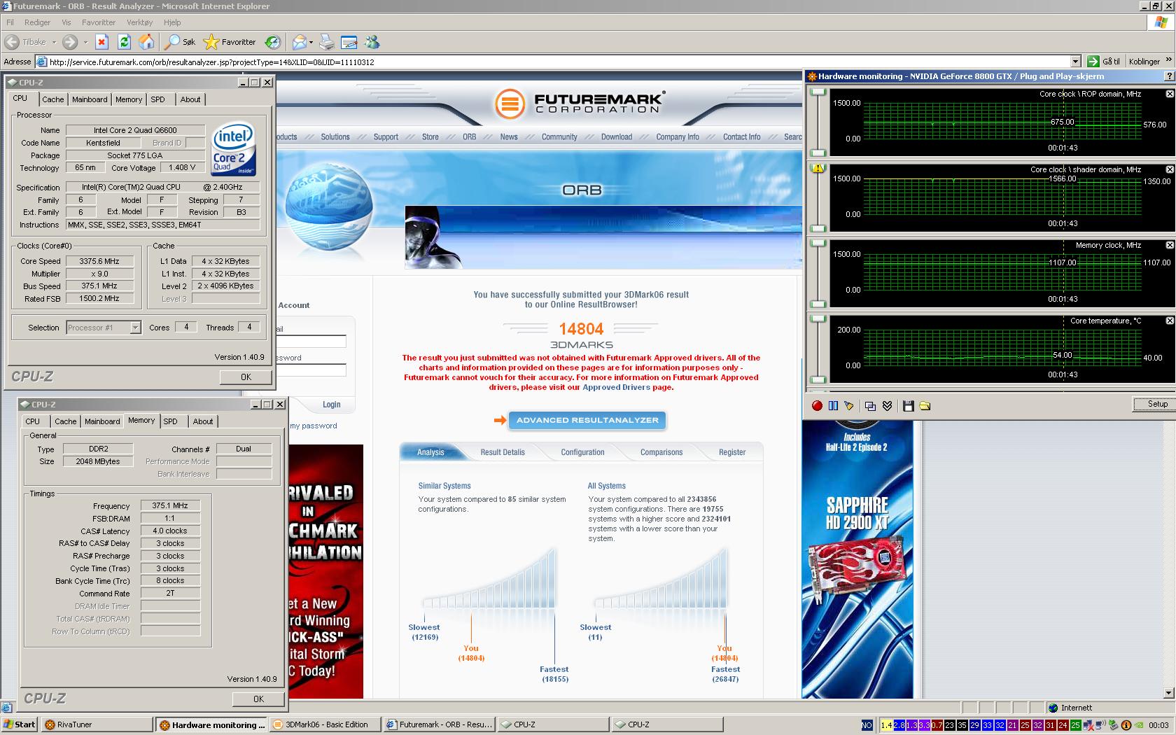The height and width of the screenshot is (735, 1176).
Task: Open the History clock icon
Action: (273, 42)
